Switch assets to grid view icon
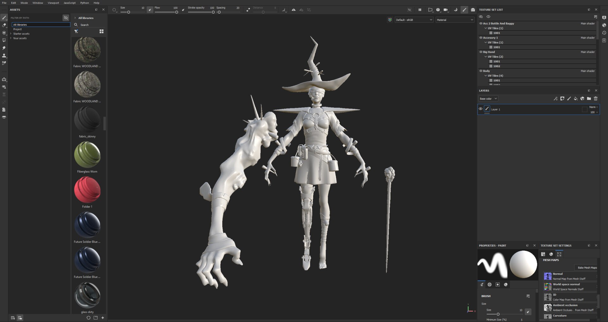Viewport: 608px width, 322px height. tap(101, 31)
